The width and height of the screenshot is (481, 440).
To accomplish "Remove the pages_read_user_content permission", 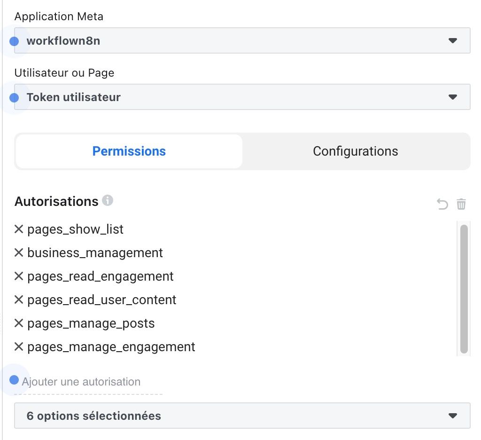I will [19, 299].
